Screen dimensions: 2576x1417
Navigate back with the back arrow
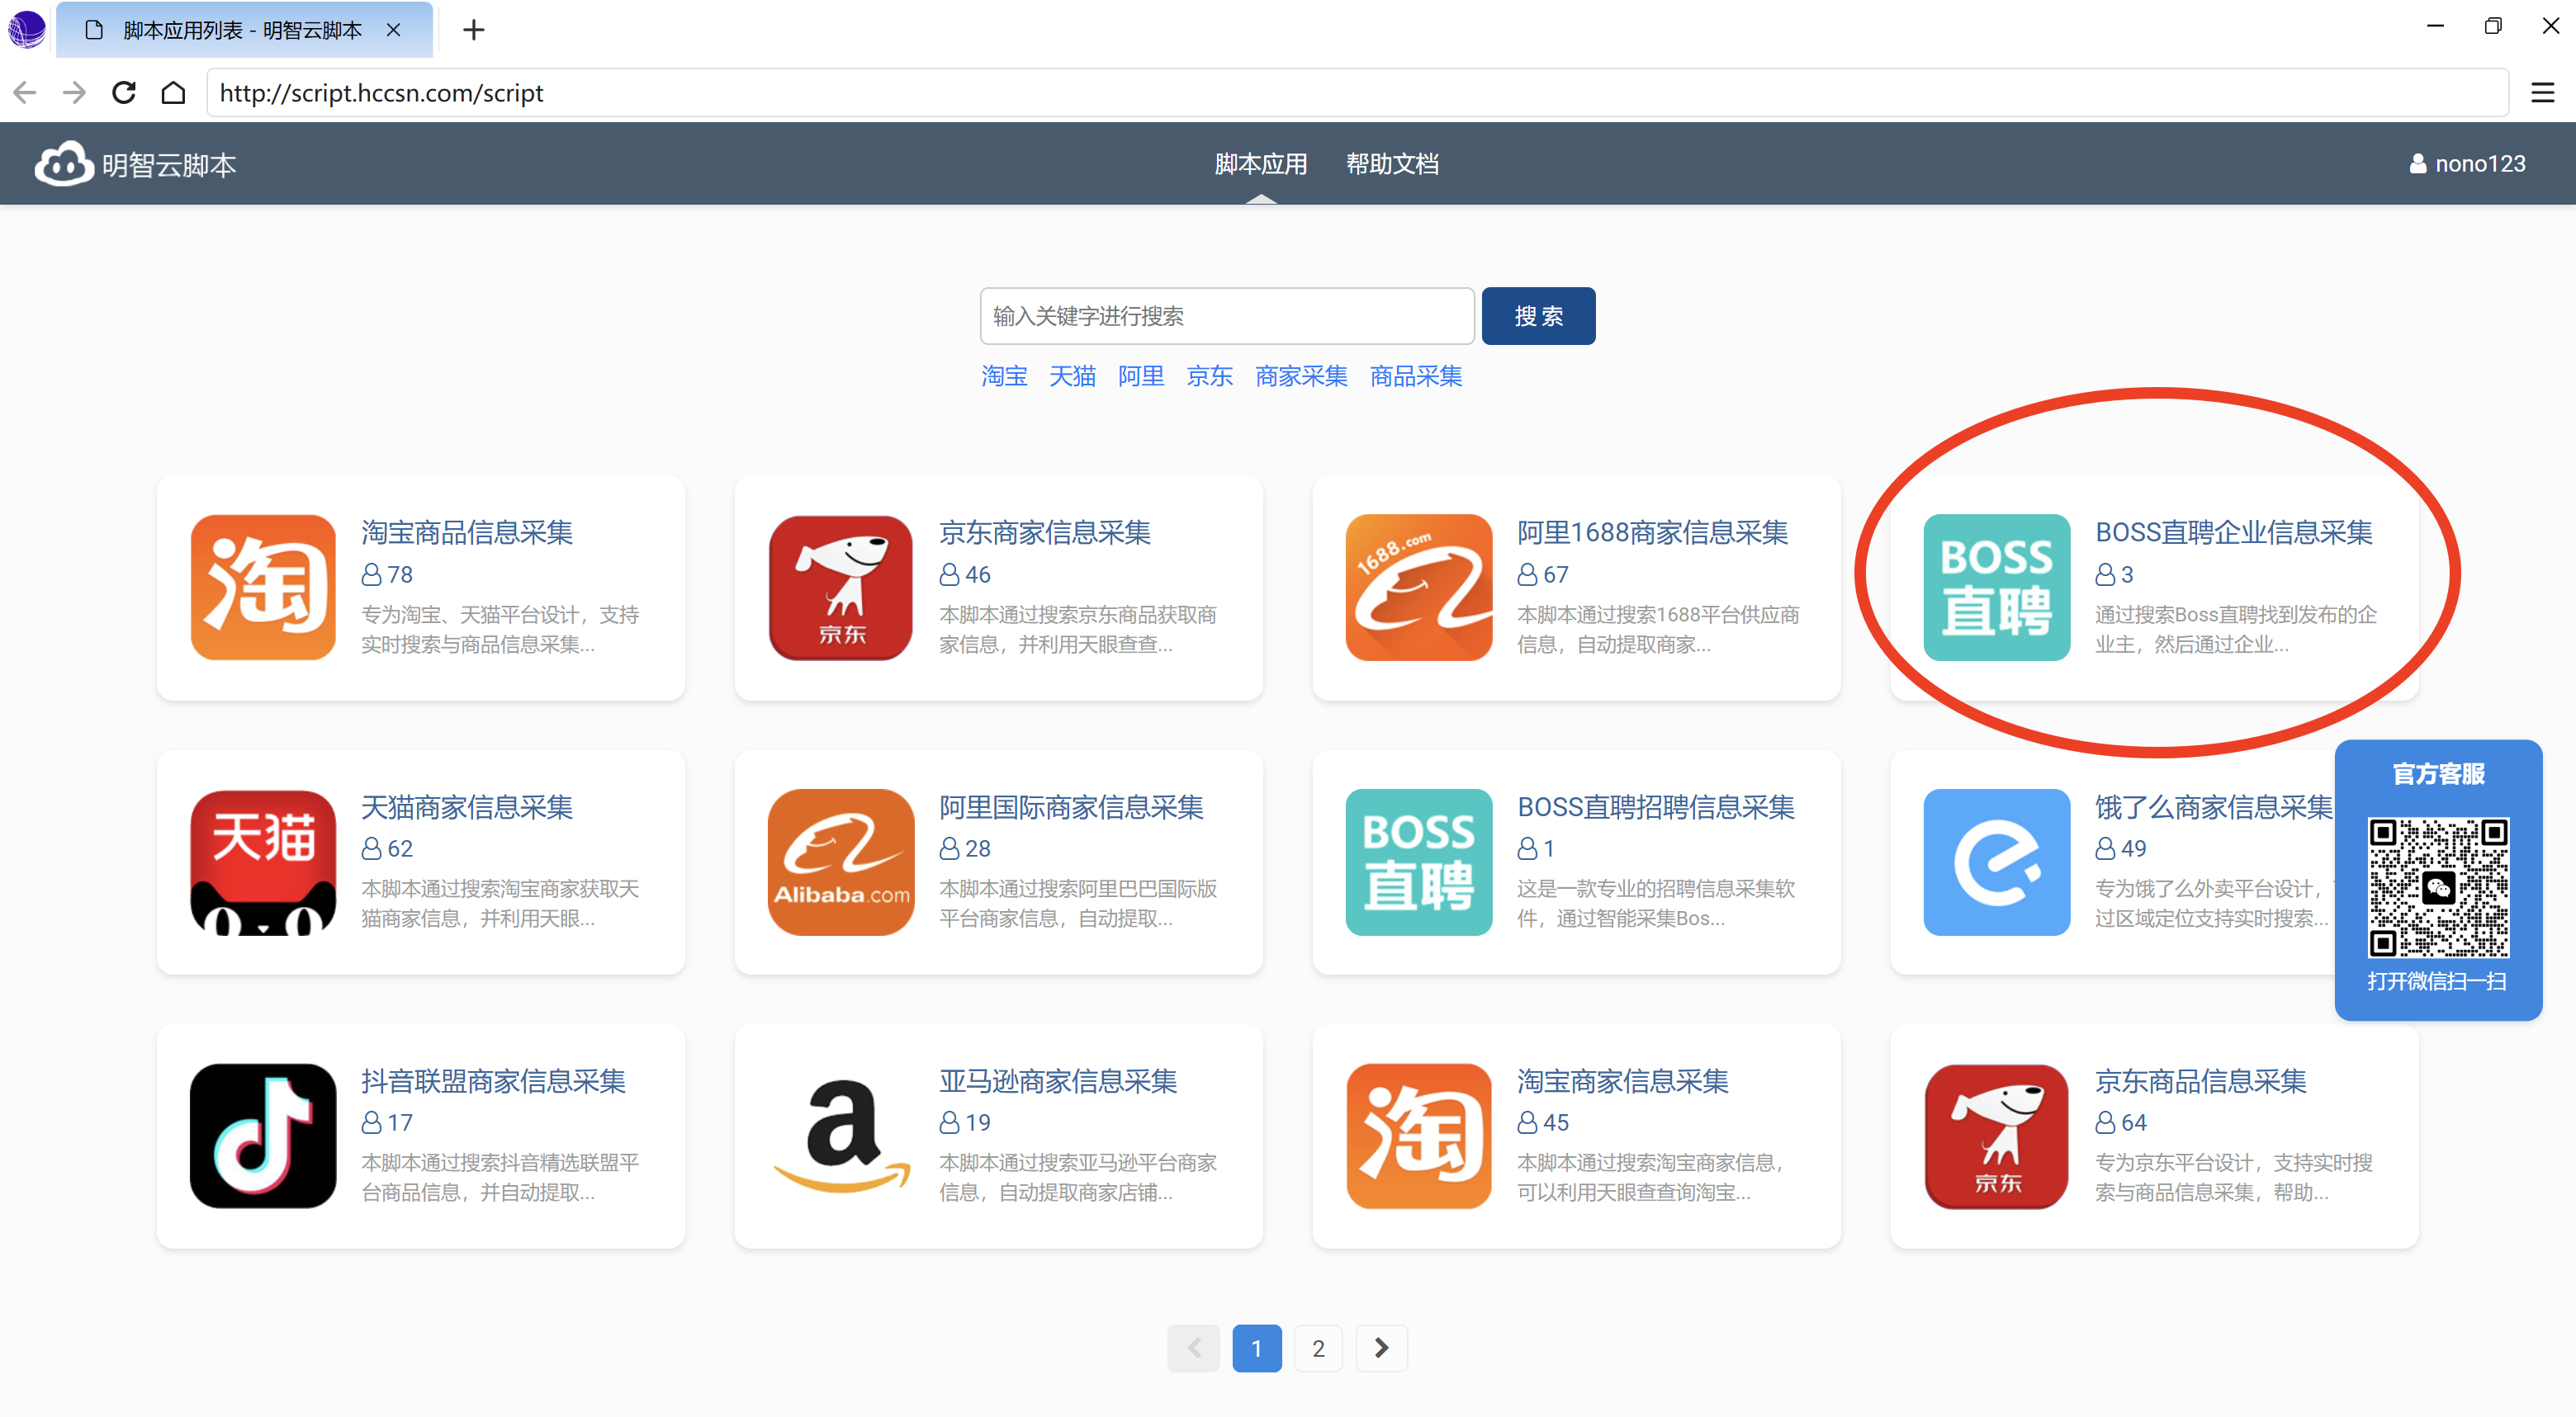point(25,93)
